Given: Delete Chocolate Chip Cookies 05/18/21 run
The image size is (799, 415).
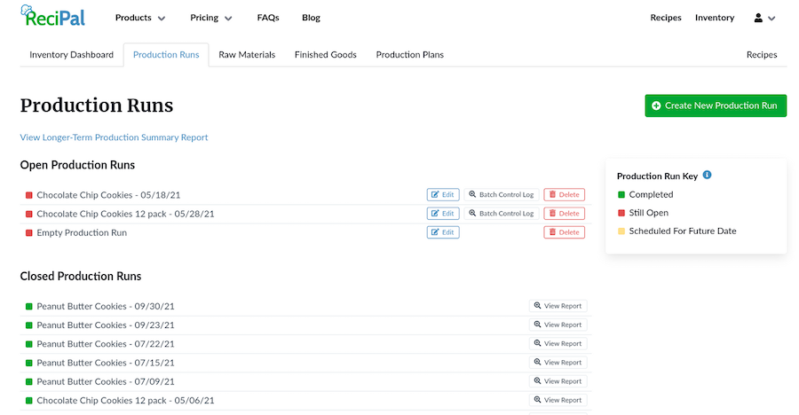Looking at the screenshot, I should (x=564, y=195).
